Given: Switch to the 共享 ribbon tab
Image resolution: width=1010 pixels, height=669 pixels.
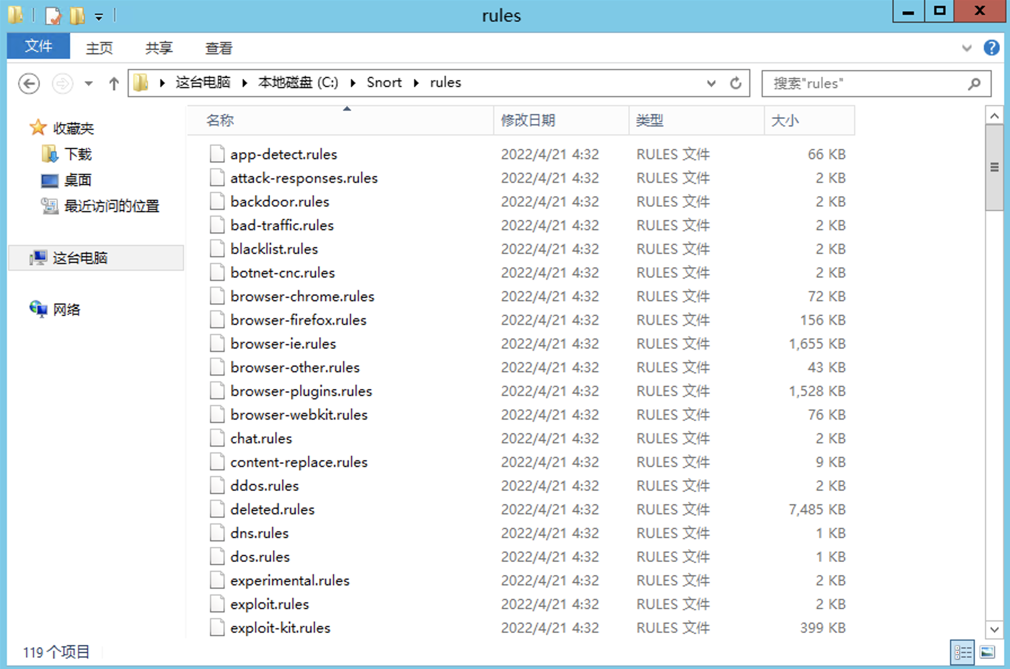Looking at the screenshot, I should pos(159,48).
